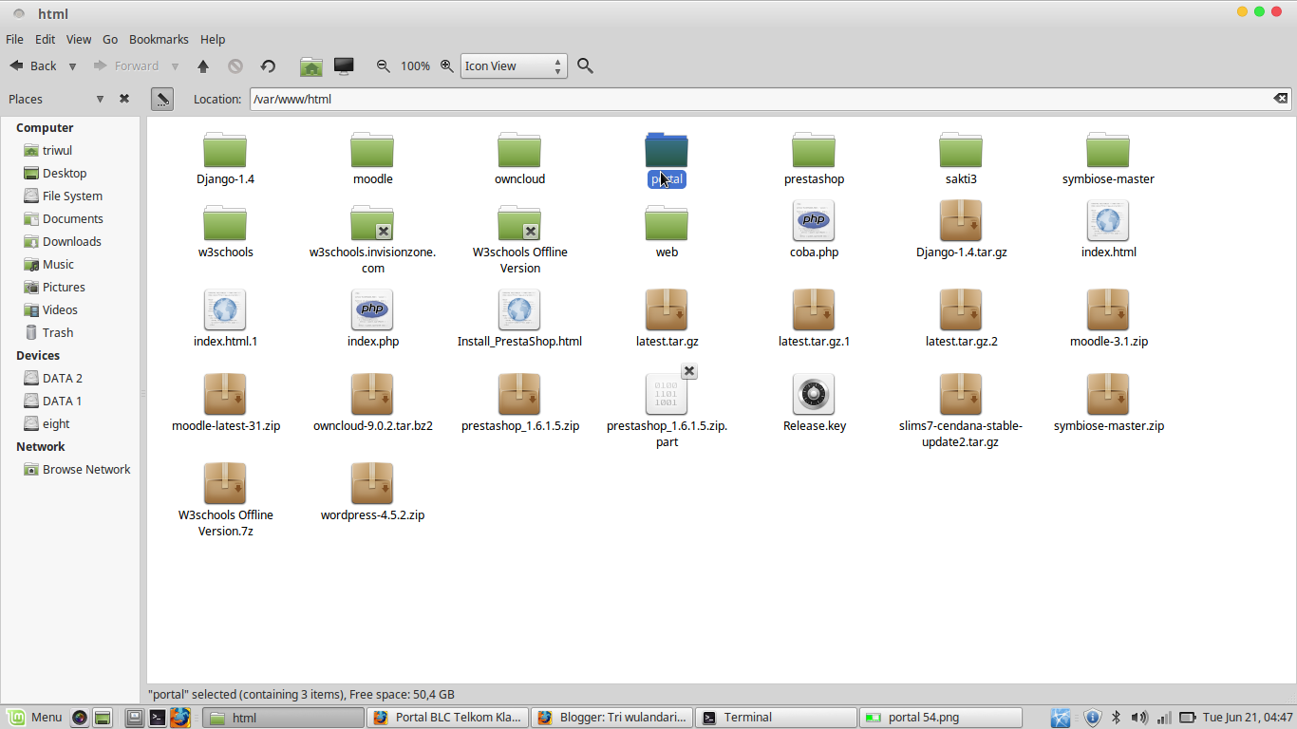Click inside the Location address field
Viewport: 1297px width, 729px height.
coord(665,99)
